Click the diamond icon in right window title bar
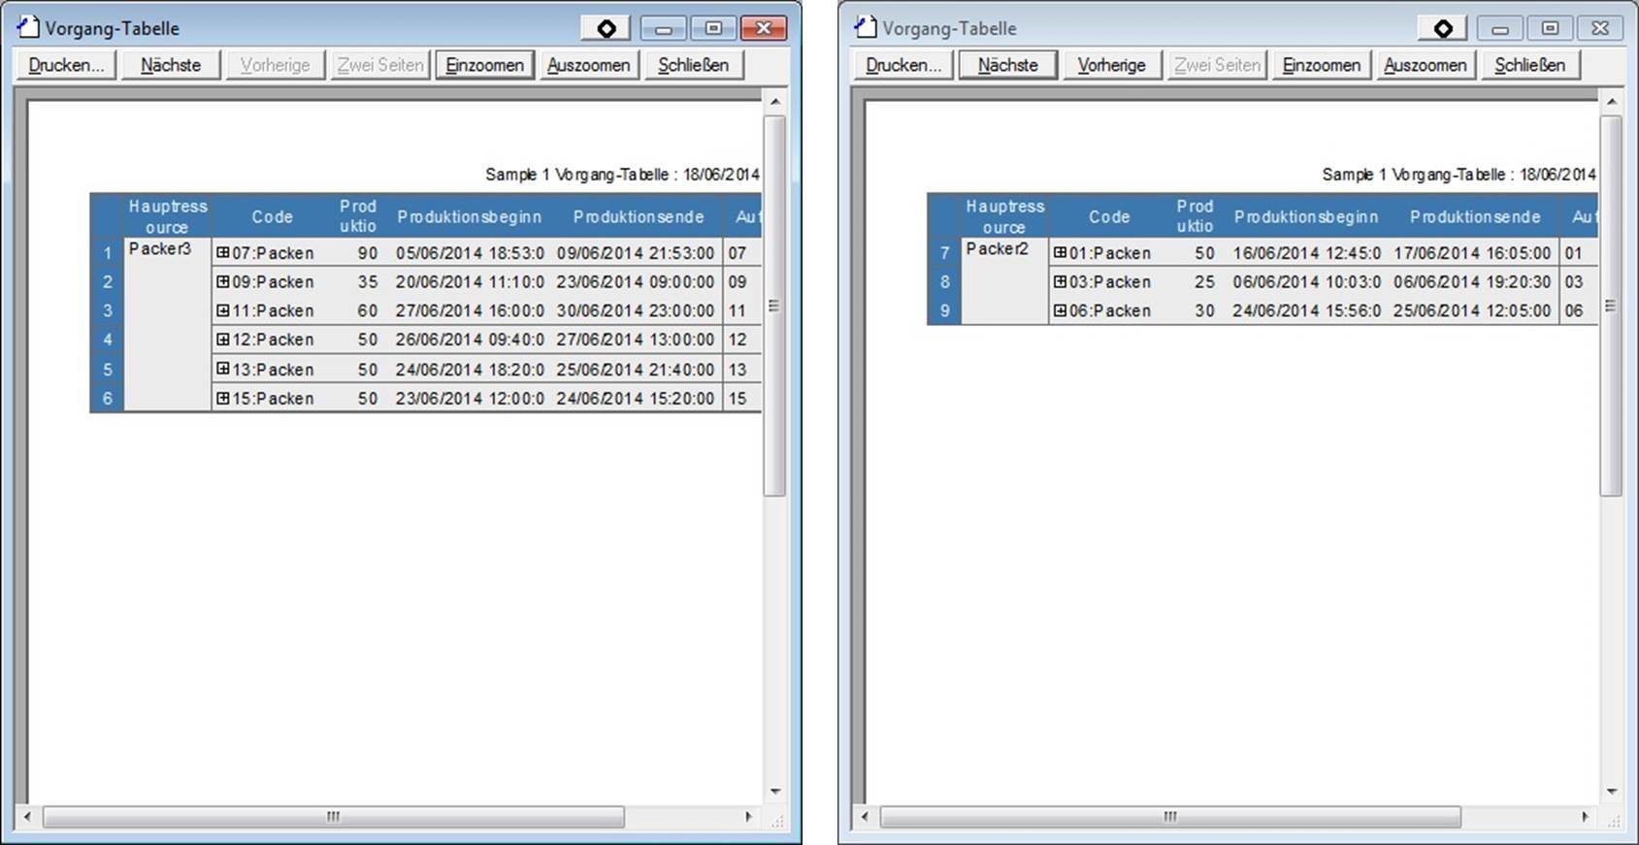This screenshot has width=1639, height=845. pos(1443,28)
